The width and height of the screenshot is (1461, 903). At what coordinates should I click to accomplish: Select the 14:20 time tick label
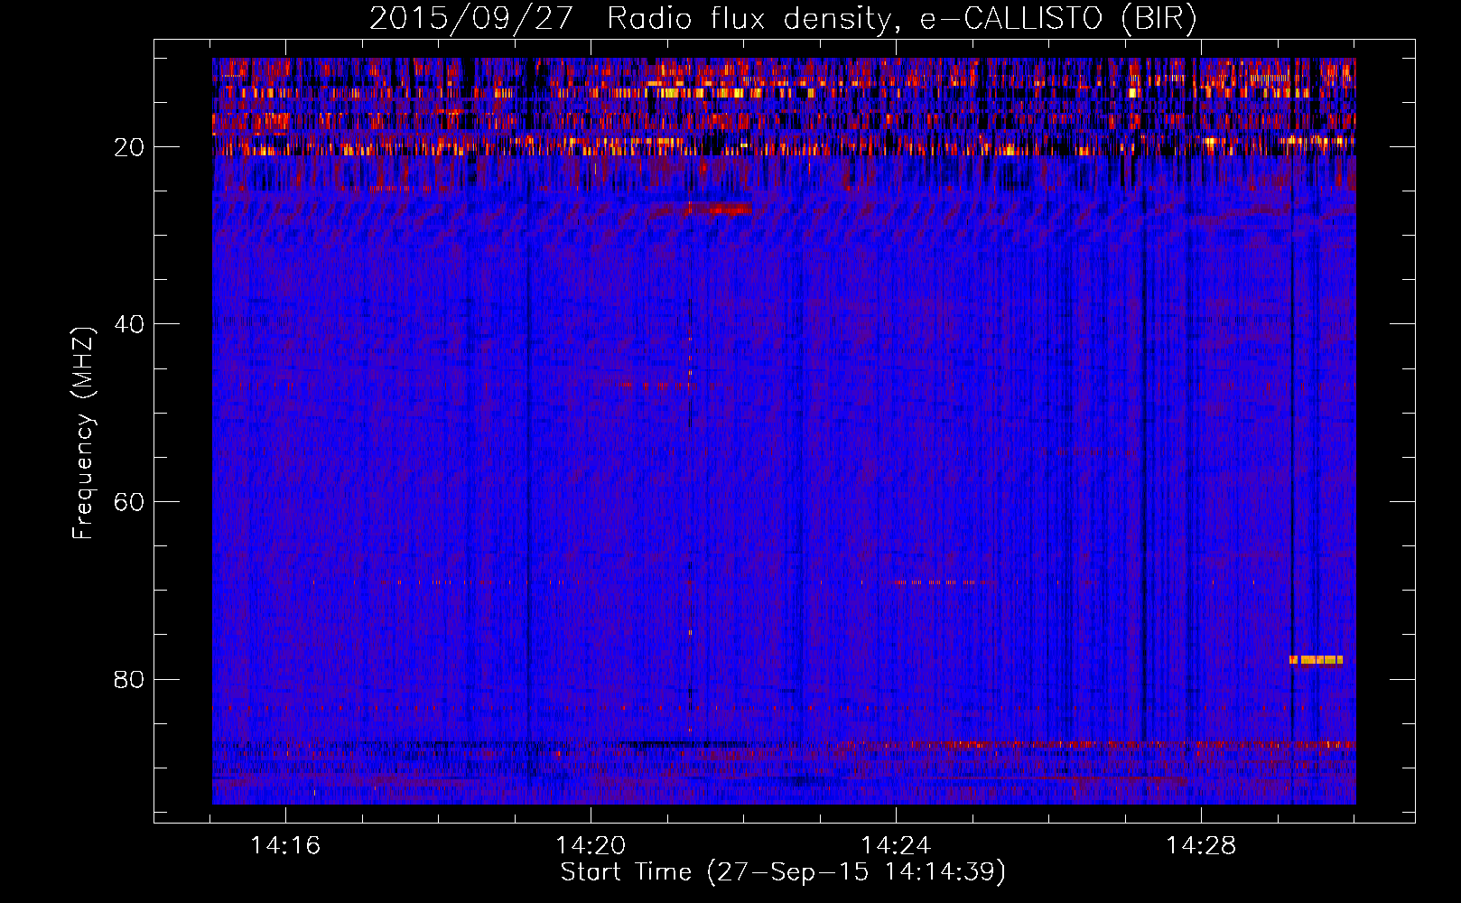click(591, 846)
